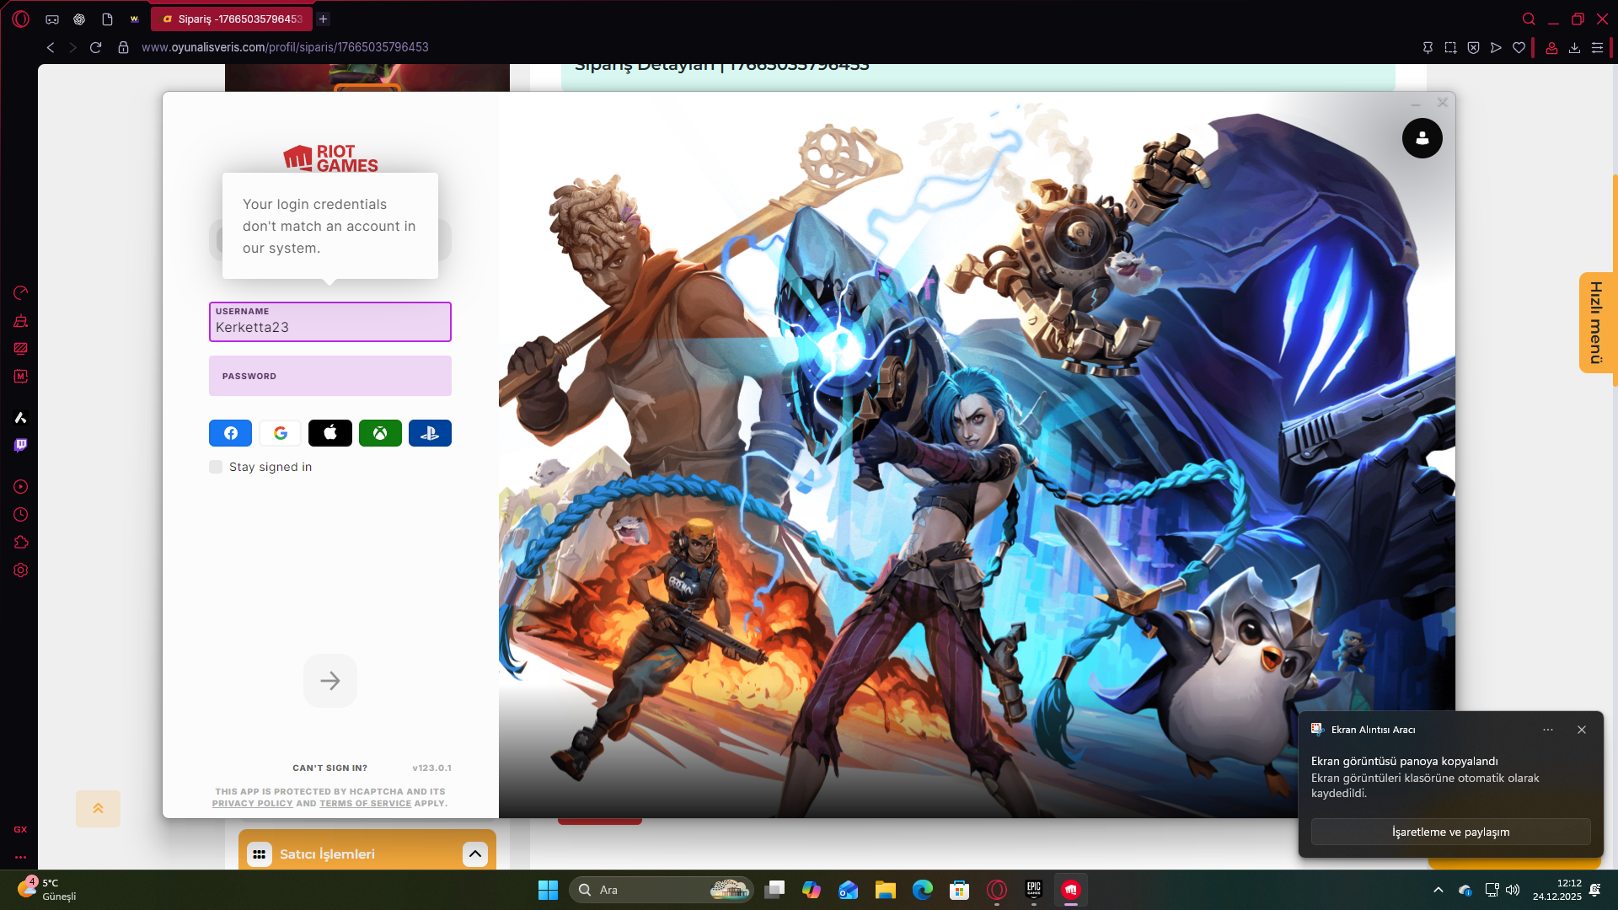
Task: Open the tab search magnifier in Opera
Action: click(x=1529, y=19)
